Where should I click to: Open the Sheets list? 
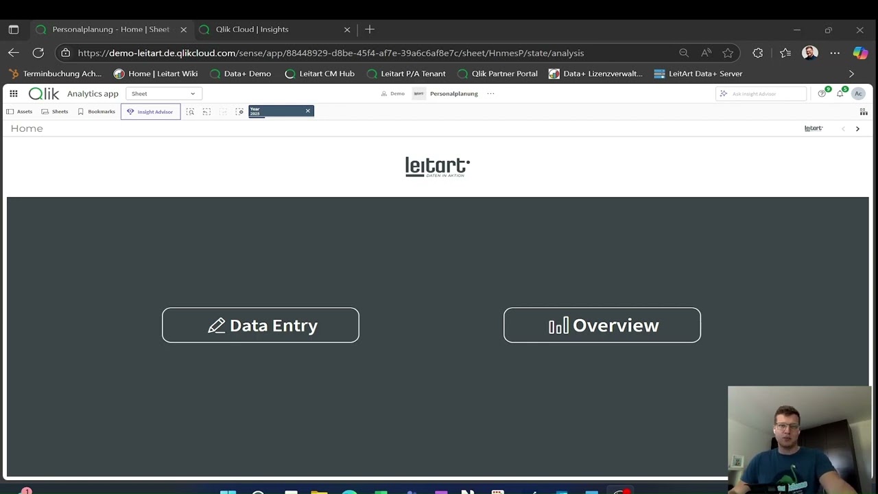55,112
